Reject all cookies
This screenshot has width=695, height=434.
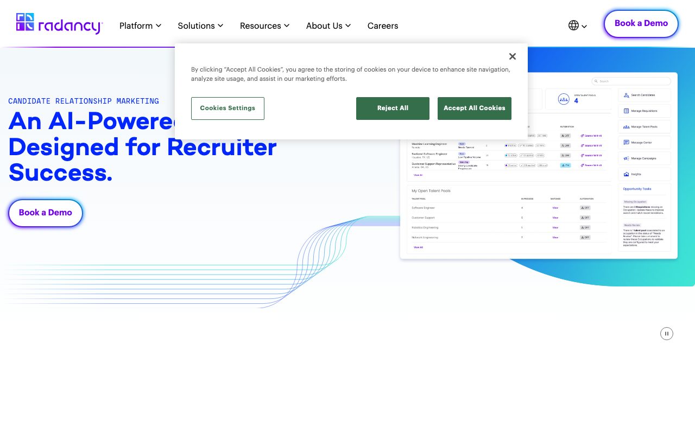pos(393,108)
